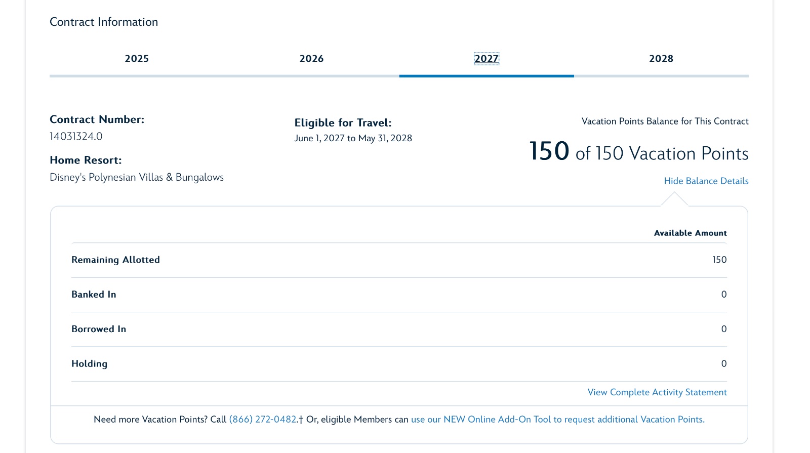The width and height of the screenshot is (810, 453).
Task: Collapse details with Hide Balance Details
Action: coord(706,181)
